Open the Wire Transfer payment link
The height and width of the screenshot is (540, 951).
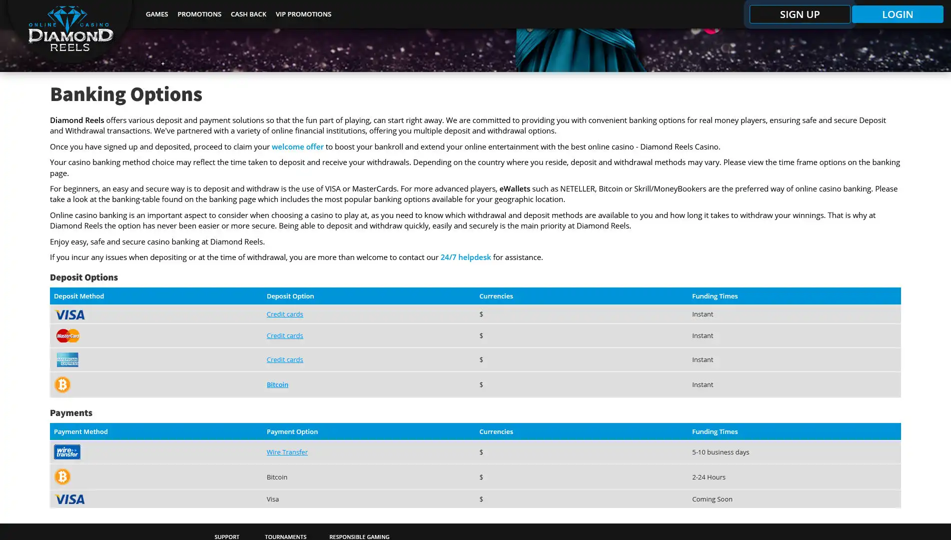[287, 452]
